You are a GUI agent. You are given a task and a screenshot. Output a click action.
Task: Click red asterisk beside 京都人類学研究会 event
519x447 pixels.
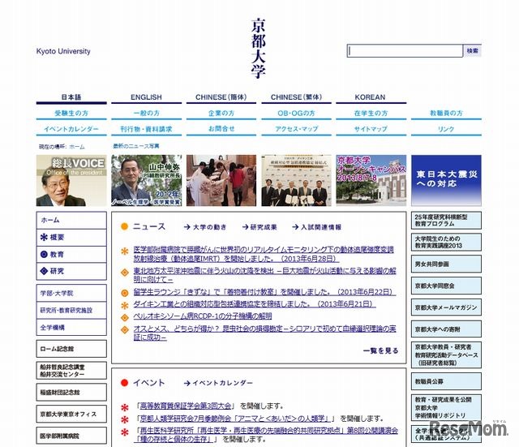coord(124,420)
